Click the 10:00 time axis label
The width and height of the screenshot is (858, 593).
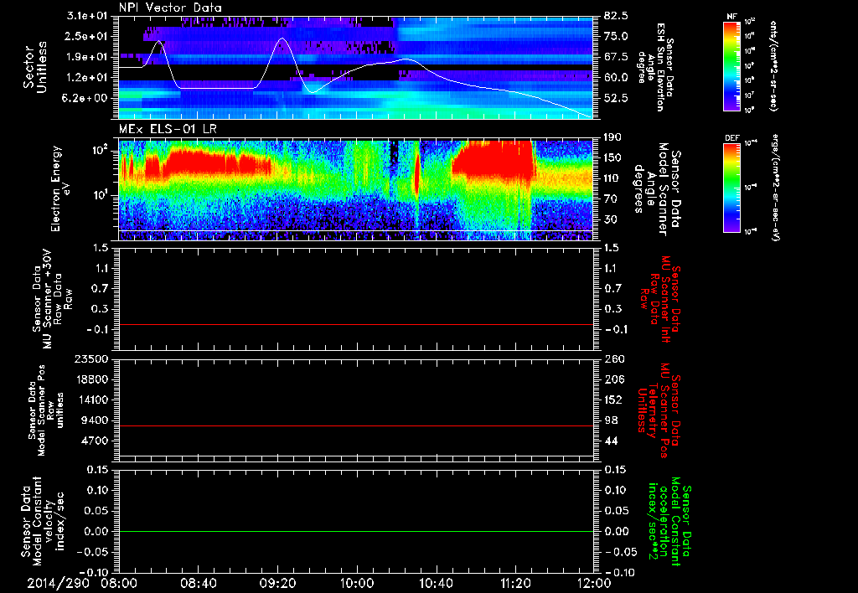pos(357,584)
